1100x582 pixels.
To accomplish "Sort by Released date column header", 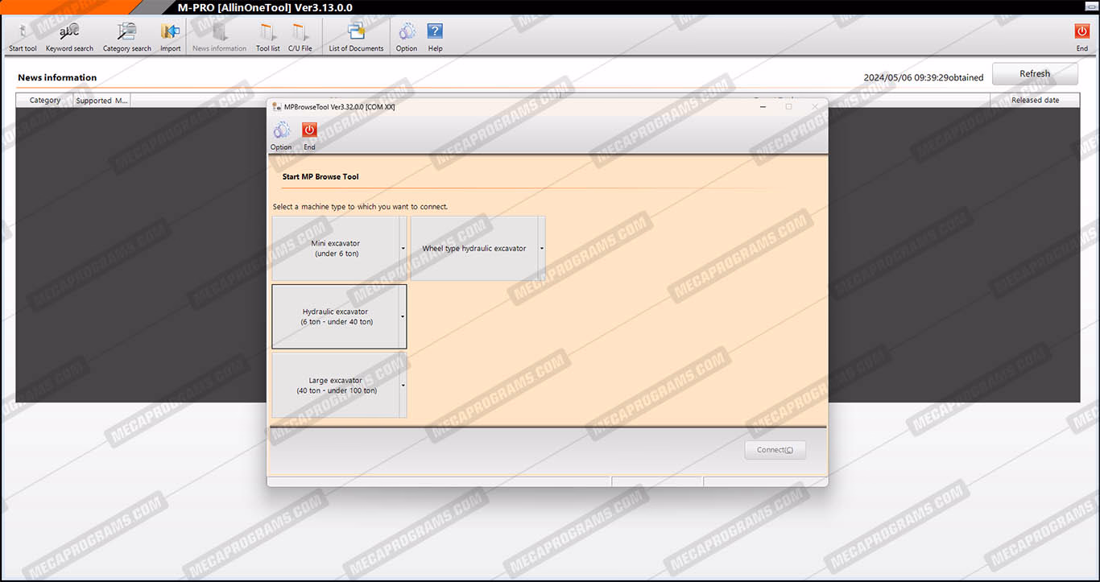I will tap(1035, 101).
